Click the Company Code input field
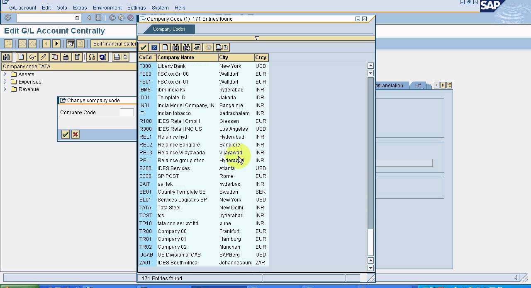This screenshot has width=531, height=288. (127, 112)
